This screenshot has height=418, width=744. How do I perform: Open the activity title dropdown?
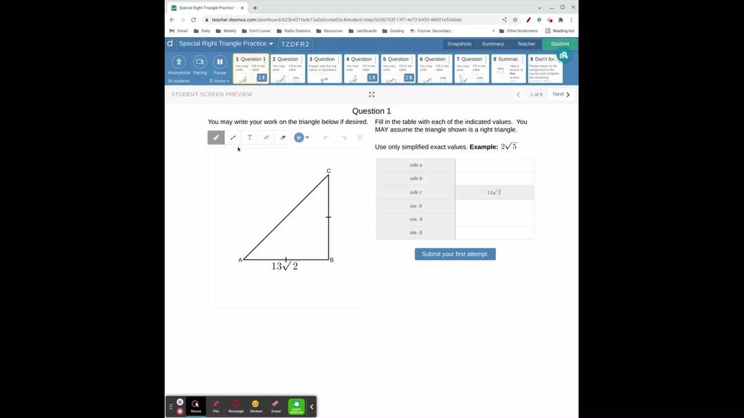pyautogui.click(x=270, y=43)
